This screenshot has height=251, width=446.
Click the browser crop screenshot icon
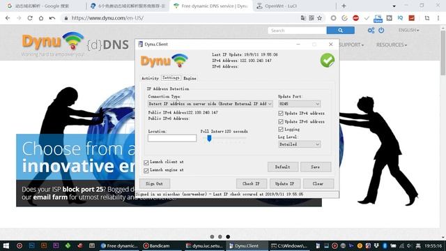427,18
